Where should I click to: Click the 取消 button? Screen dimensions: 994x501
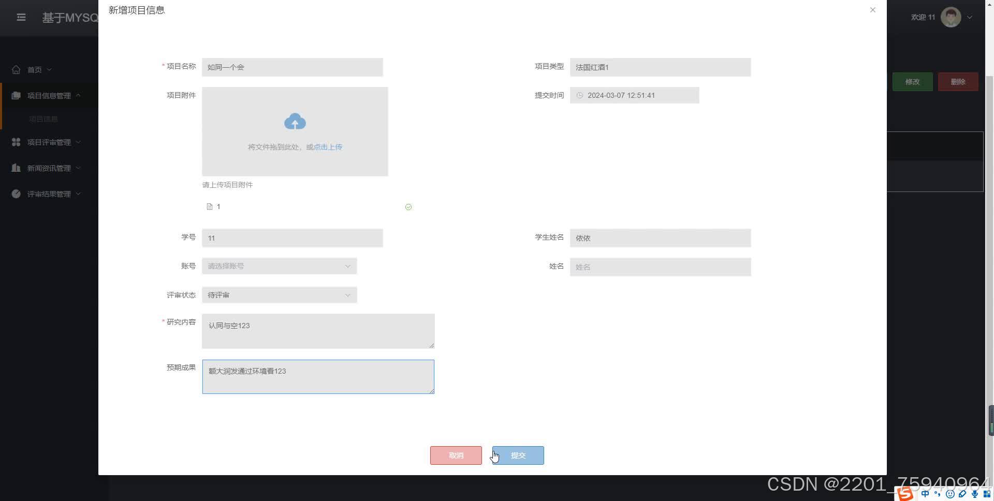point(456,455)
